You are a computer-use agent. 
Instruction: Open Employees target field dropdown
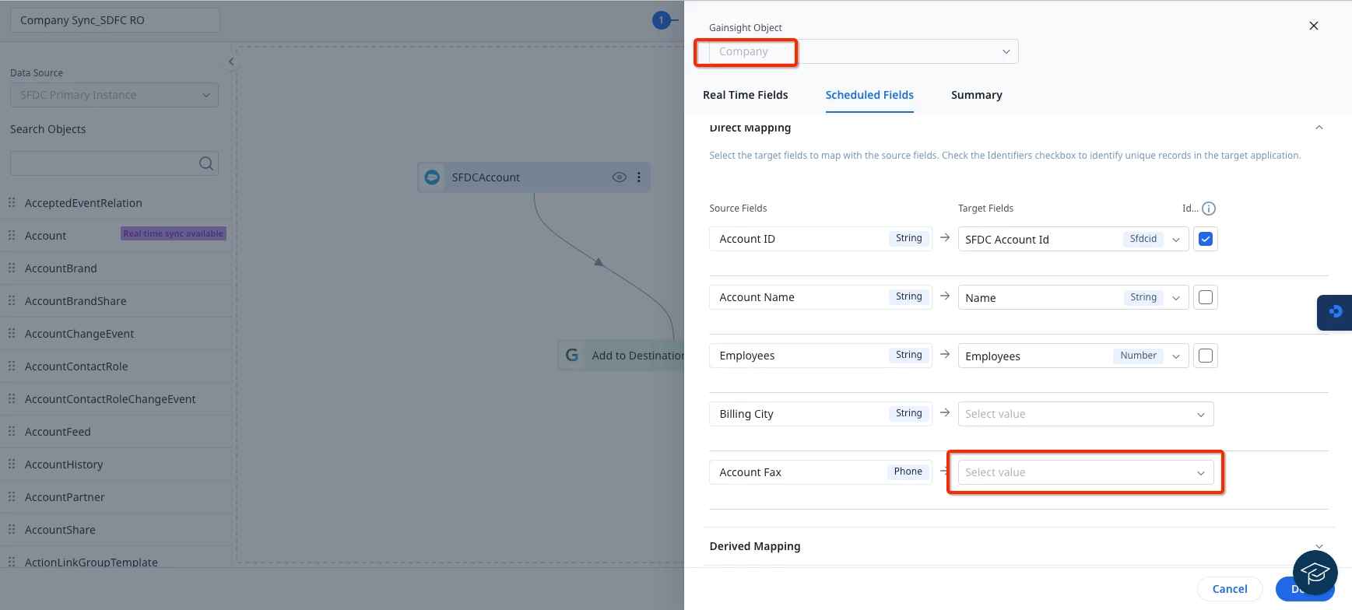tap(1073, 356)
